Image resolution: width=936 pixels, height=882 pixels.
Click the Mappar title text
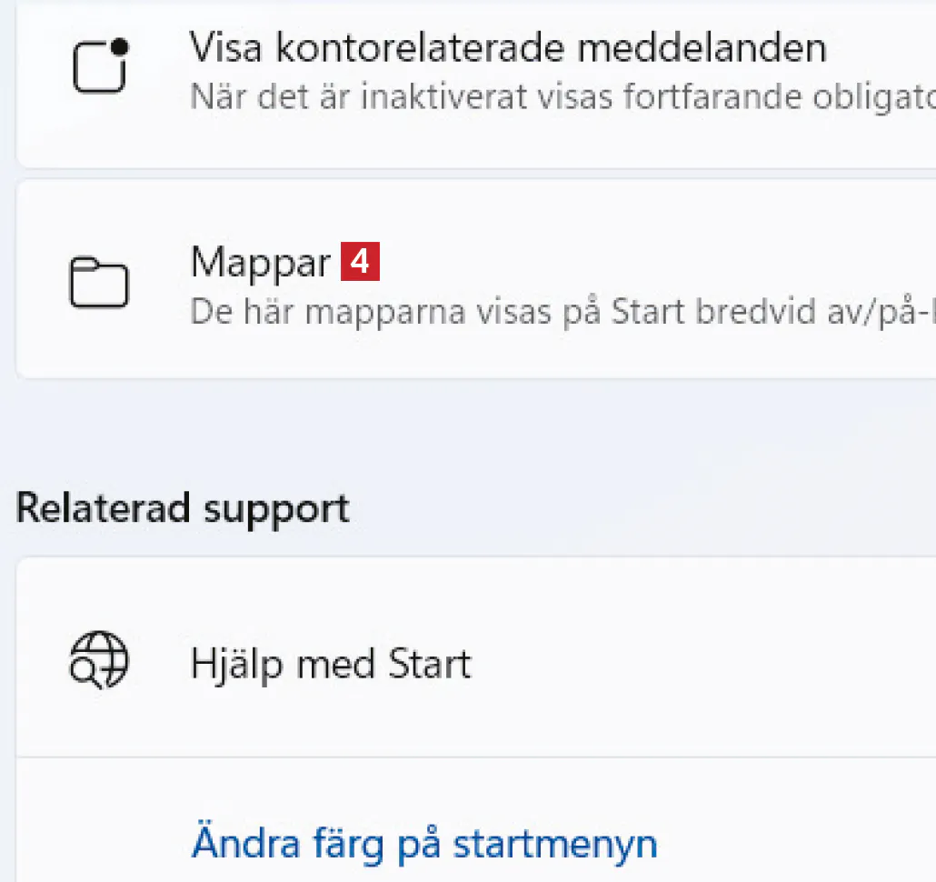260,263
